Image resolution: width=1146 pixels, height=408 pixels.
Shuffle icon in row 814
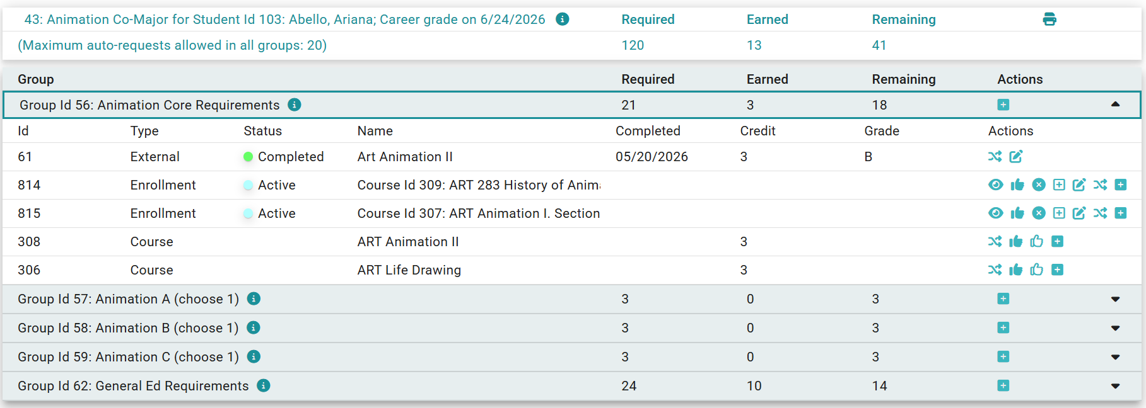coord(1101,184)
